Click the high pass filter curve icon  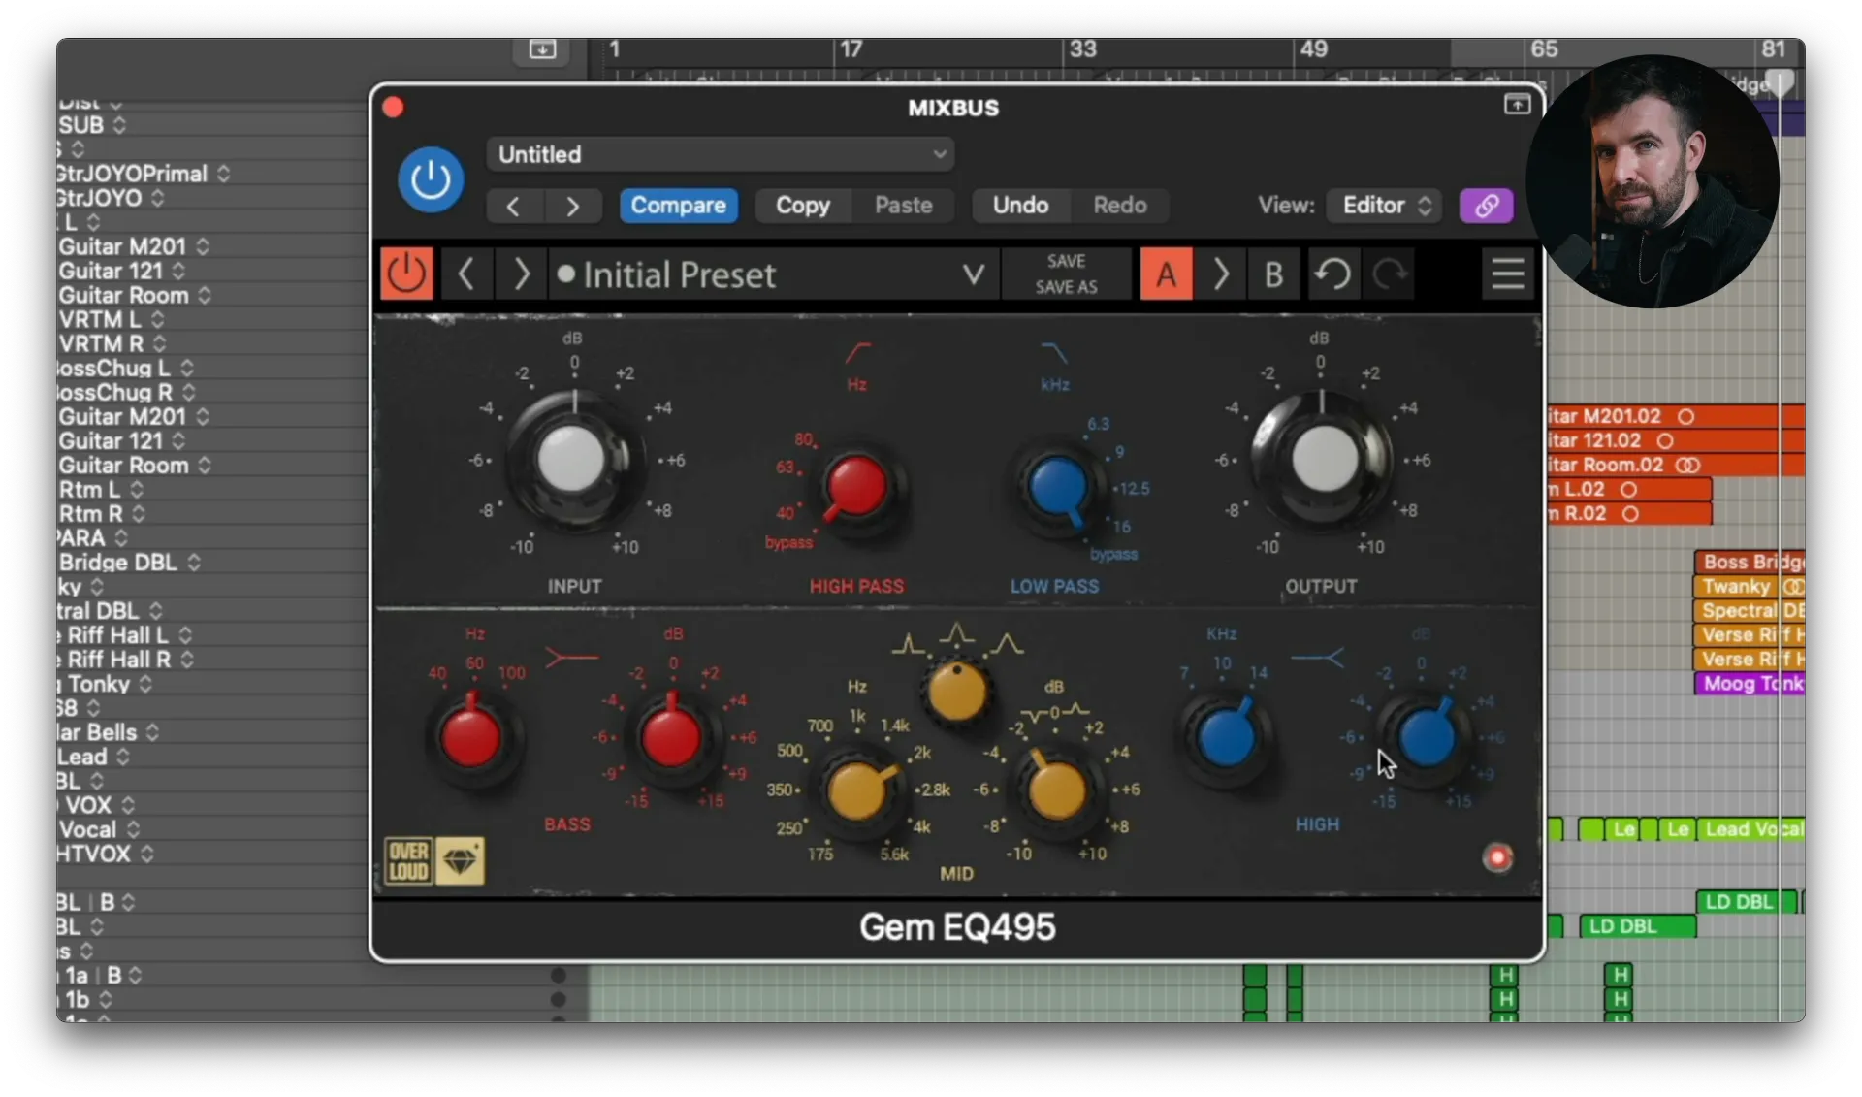857,352
